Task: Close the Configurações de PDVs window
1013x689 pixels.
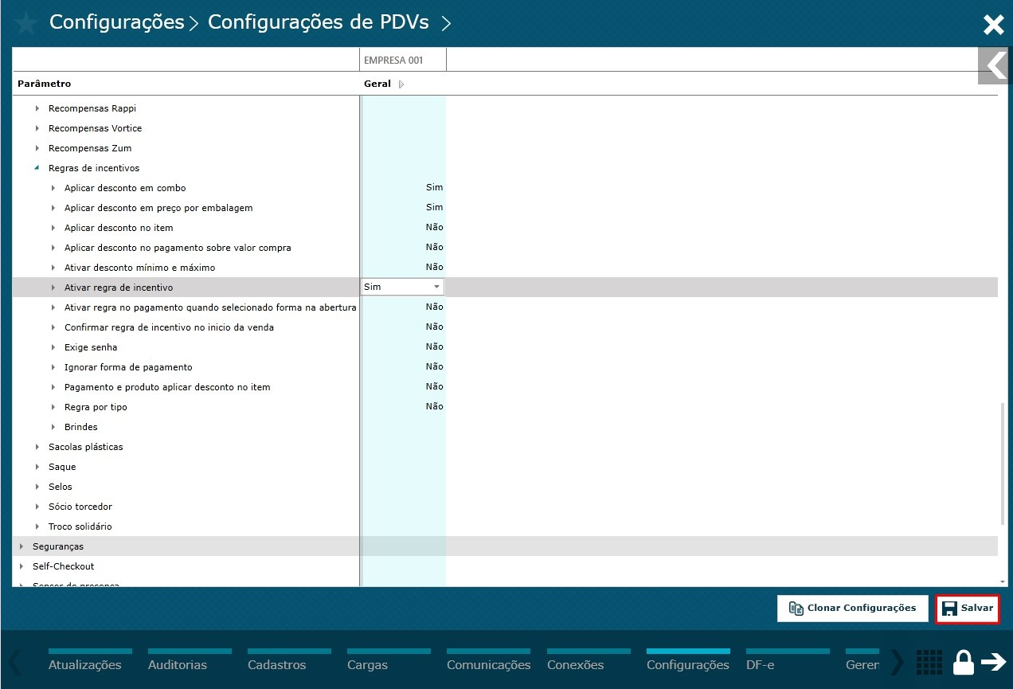Action: 993,25
